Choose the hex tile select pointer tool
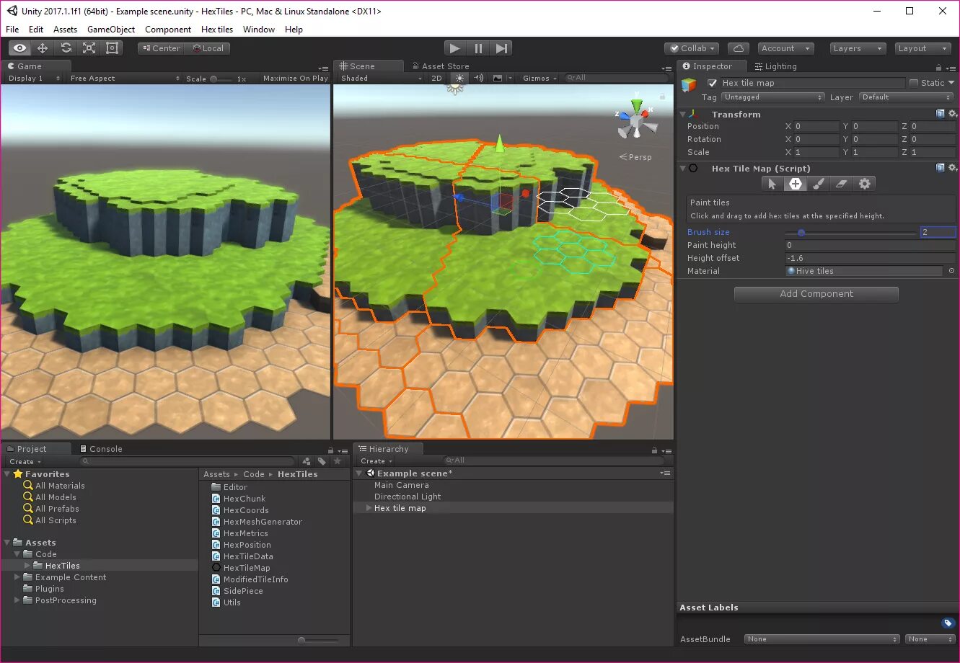Screen dimensions: 960x663 772,184
